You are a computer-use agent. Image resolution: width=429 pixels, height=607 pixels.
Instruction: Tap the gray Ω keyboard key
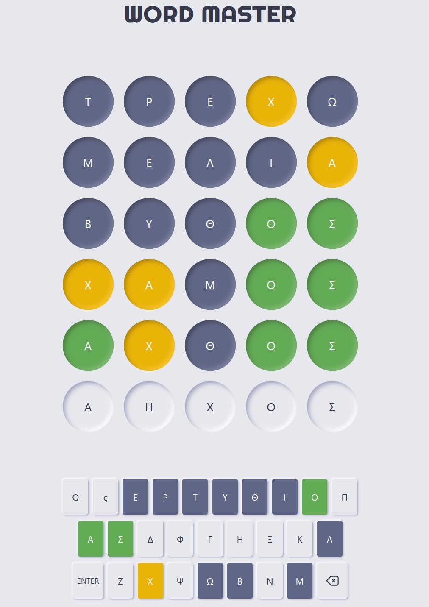point(210,581)
